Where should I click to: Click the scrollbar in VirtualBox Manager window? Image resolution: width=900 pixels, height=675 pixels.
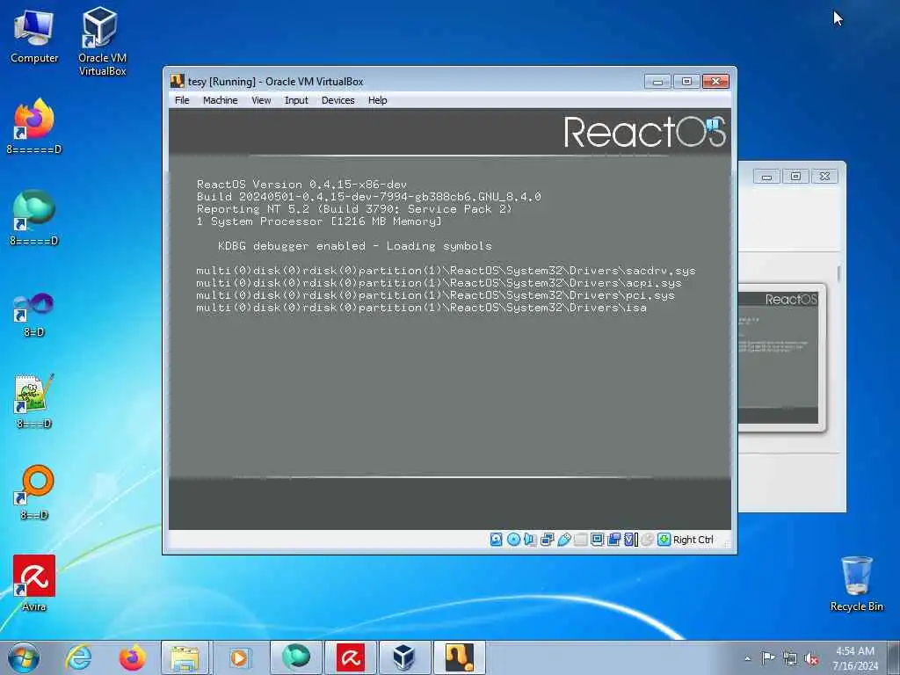click(x=838, y=274)
